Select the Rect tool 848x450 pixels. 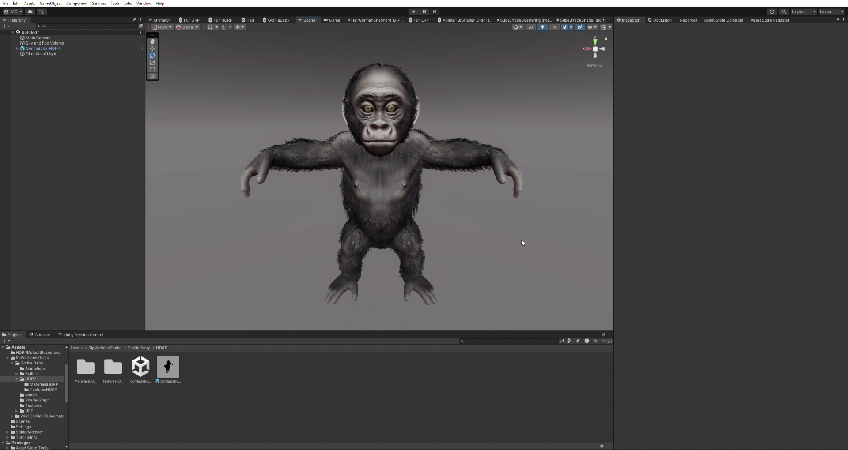[152, 70]
